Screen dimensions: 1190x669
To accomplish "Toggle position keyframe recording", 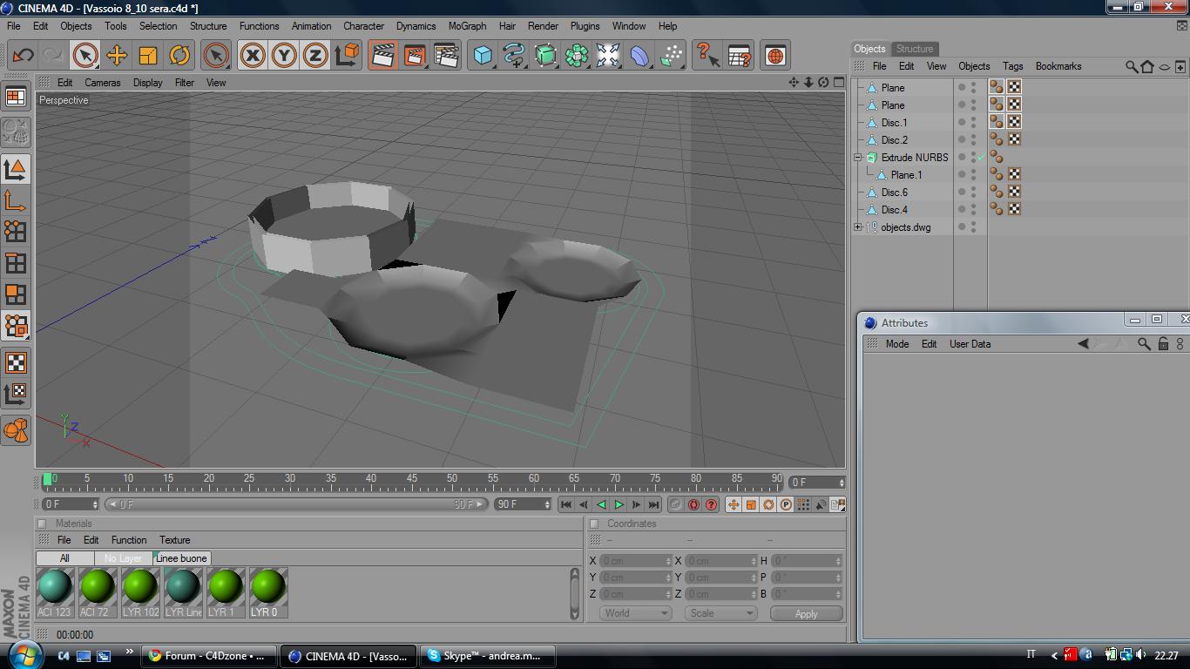I will click(x=734, y=504).
